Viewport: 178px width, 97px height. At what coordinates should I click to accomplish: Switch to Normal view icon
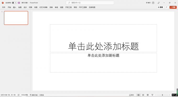click(x=138, y=95)
